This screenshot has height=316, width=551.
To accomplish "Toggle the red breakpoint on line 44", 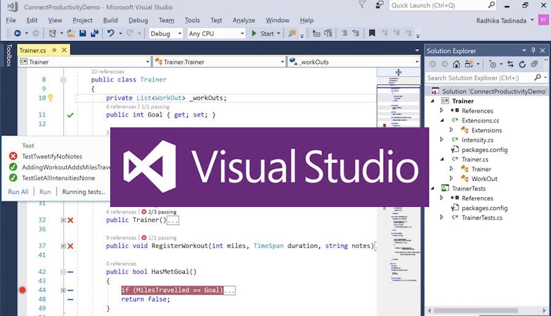I will (x=23, y=290).
